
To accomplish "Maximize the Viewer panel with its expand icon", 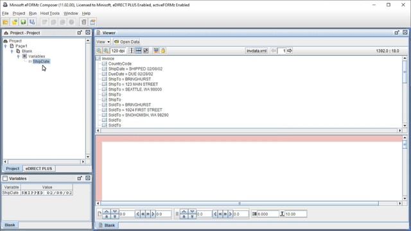I will [x=405, y=33].
